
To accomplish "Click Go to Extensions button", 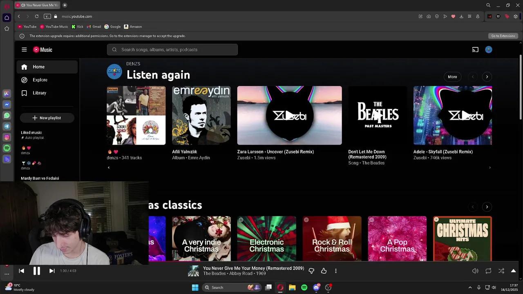I will click(503, 36).
